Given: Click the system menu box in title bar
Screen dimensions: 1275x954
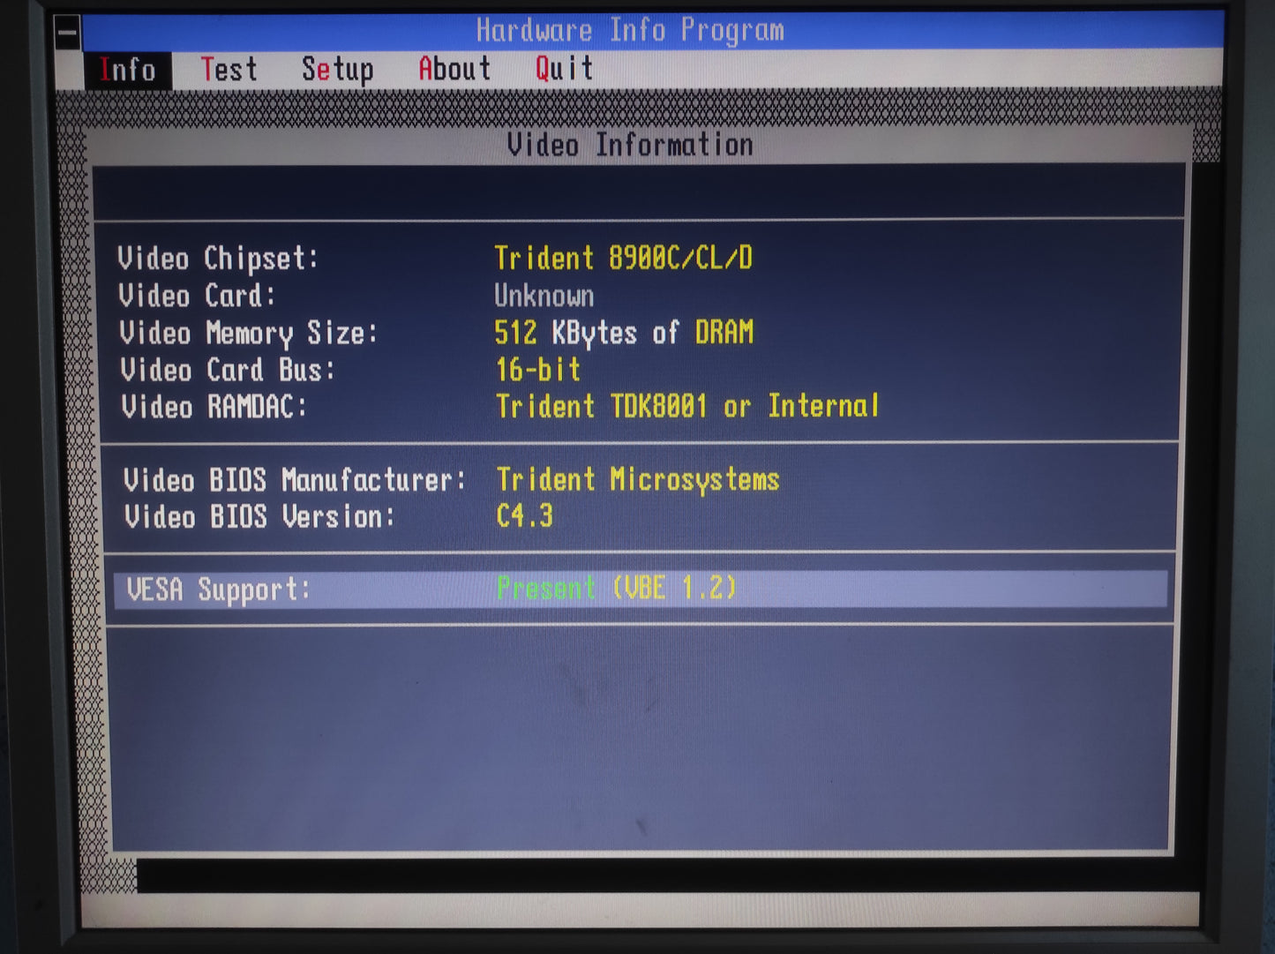Looking at the screenshot, I should pyautogui.click(x=67, y=34).
